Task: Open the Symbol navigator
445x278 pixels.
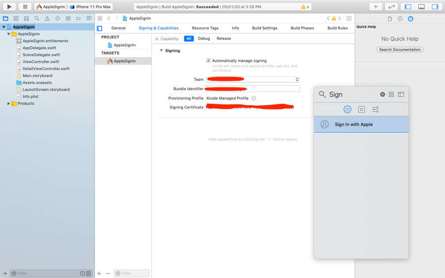Action: coord(26,18)
